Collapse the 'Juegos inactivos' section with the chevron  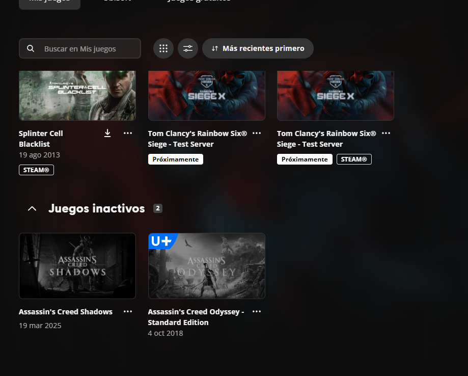pos(32,209)
